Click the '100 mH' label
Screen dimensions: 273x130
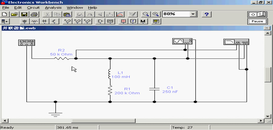(x=121, y=77)
